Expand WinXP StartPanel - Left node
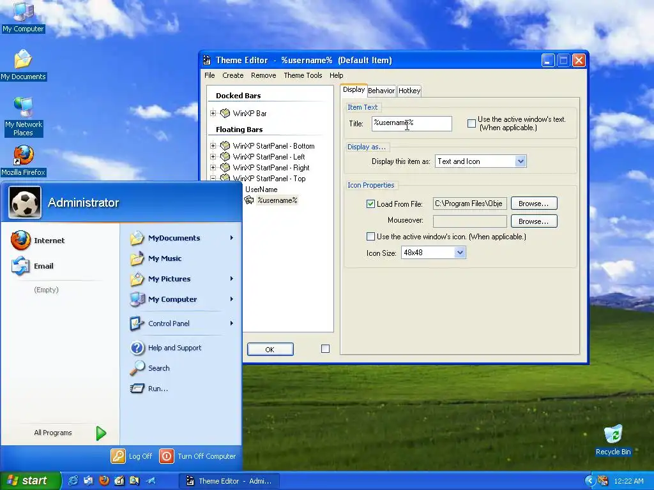The height and width of the screenshot is (490, 654). pyautogui.click(x=213, y=157)
